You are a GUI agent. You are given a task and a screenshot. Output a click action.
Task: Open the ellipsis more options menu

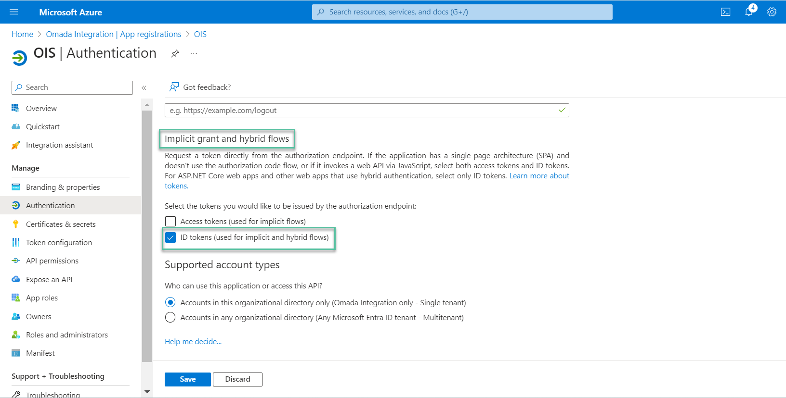(x=194, y=53)
